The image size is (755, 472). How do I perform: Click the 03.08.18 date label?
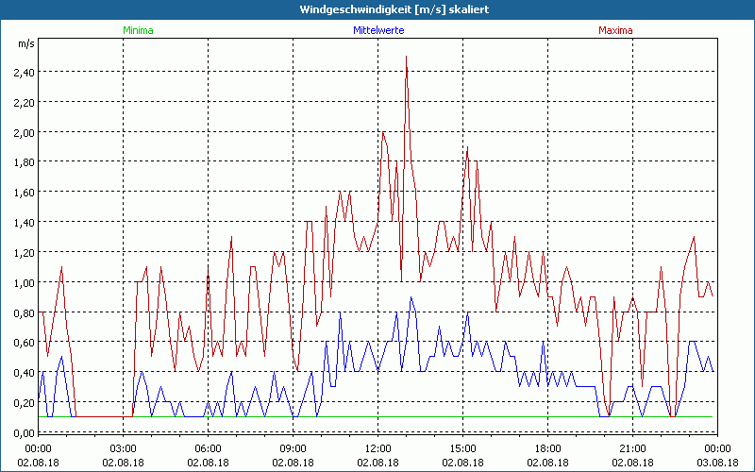(717, 463)
